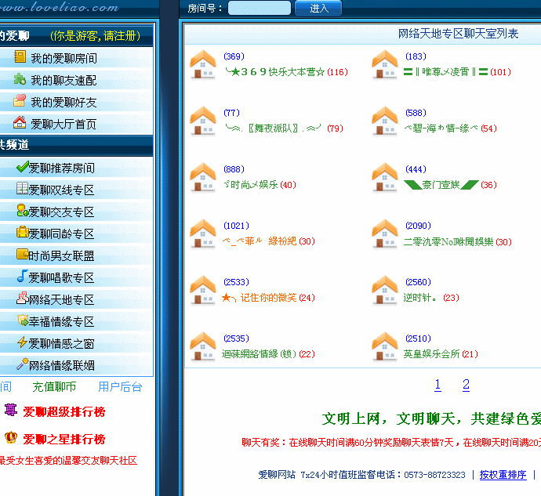This screenshot has width=541, height=496.
Task: Click the crown icon beside 爱聊之星排行榜
Action: pyautogui.click(x=11, y=437)
